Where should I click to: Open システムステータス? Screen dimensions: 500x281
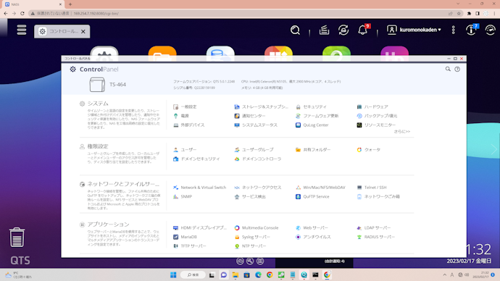(x=256, y=125)
